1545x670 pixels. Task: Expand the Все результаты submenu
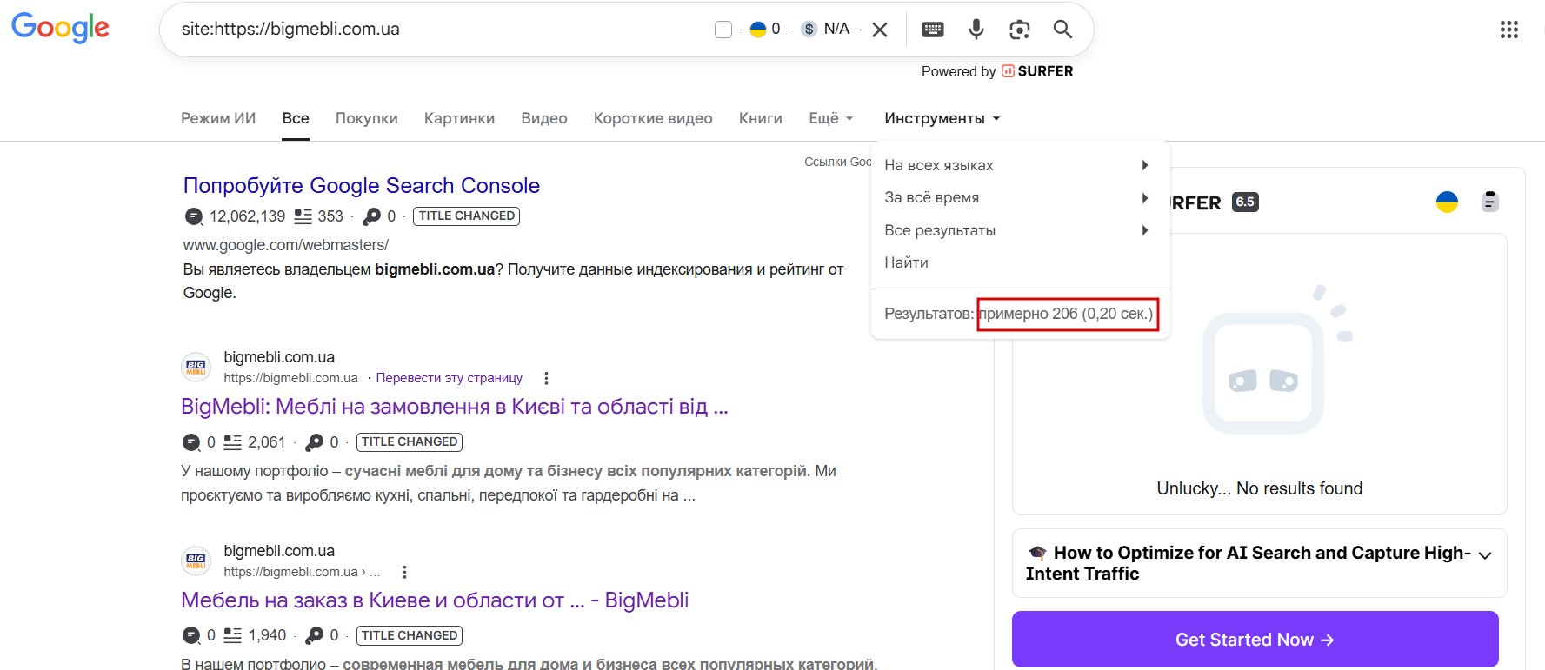pyautogui.click(x=1020, y=230)
